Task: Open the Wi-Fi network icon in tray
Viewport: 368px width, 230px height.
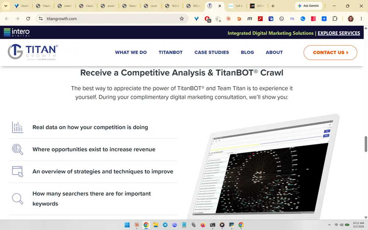Action: tap(336, 225)
